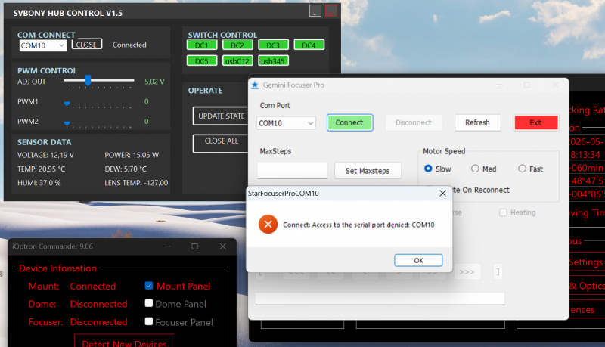Screen dimensions: 605x347
Task: Click the Detect New Devices button
Action: [x=124, y=342]
